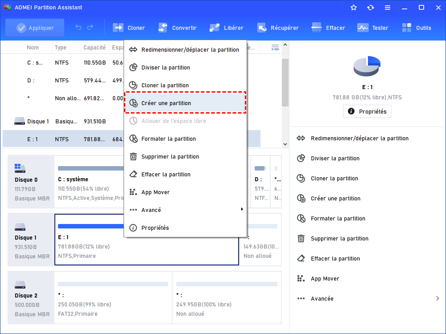The width and height of the screenshot is (446, 334).
Task: Redo the operation arrow
Action: pos(90,28)
